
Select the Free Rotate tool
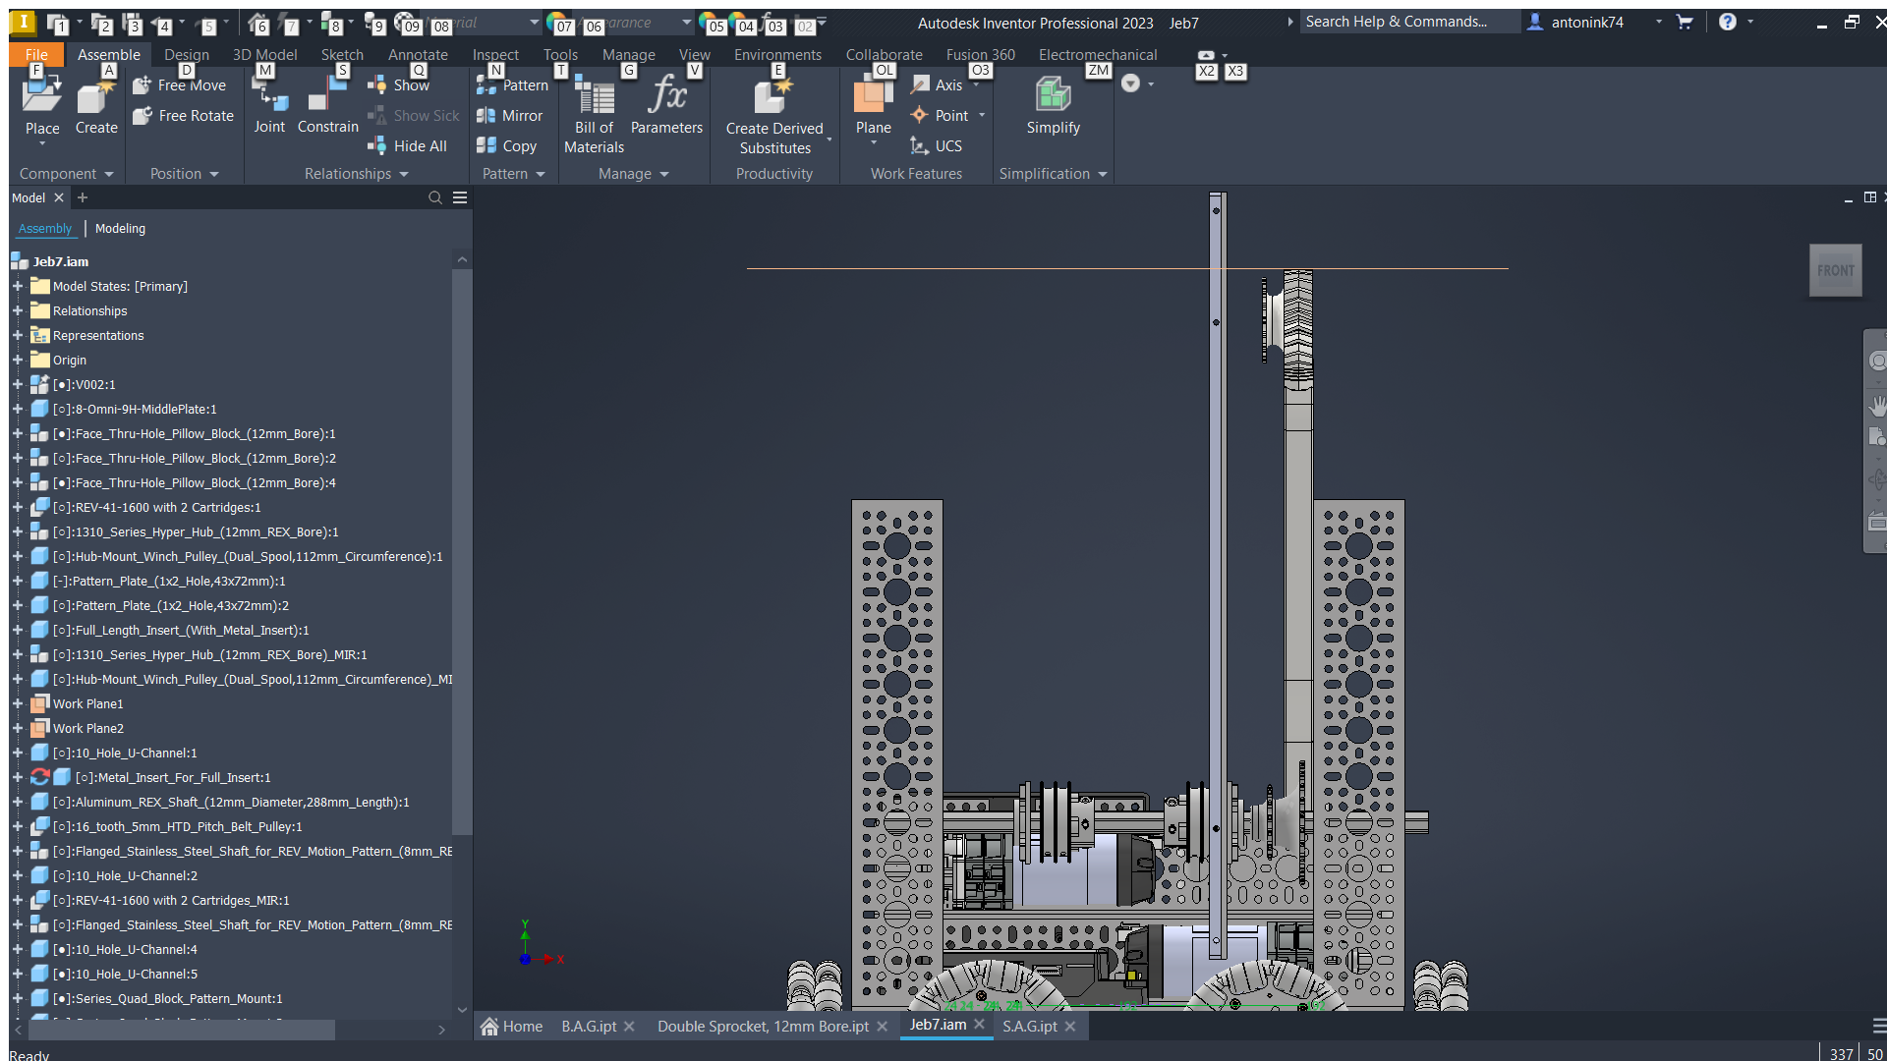184,116
